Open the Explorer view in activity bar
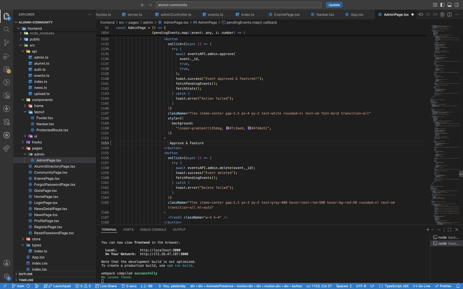 7,16
